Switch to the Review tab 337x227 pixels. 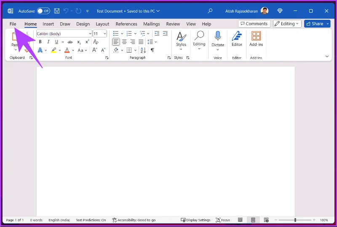pyautogui.click(x=173, y=24)
